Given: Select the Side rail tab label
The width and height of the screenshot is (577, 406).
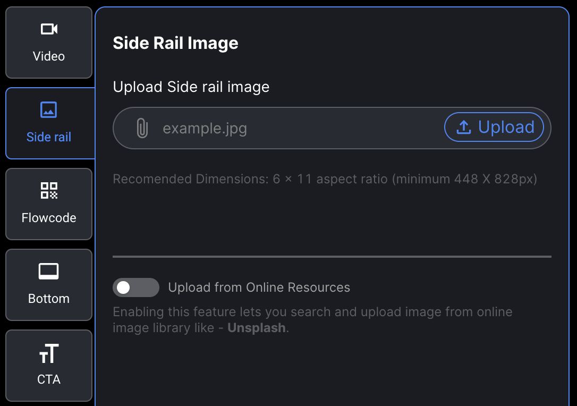Looking at the screenshot, I should pyautogui.click(x=49, y=137).
